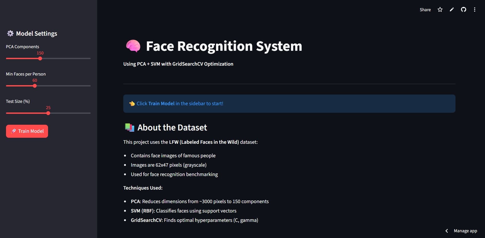The image size is (485, 238).
Task: Open the GitHub repository icon
Action: click(x=464, y=9)
